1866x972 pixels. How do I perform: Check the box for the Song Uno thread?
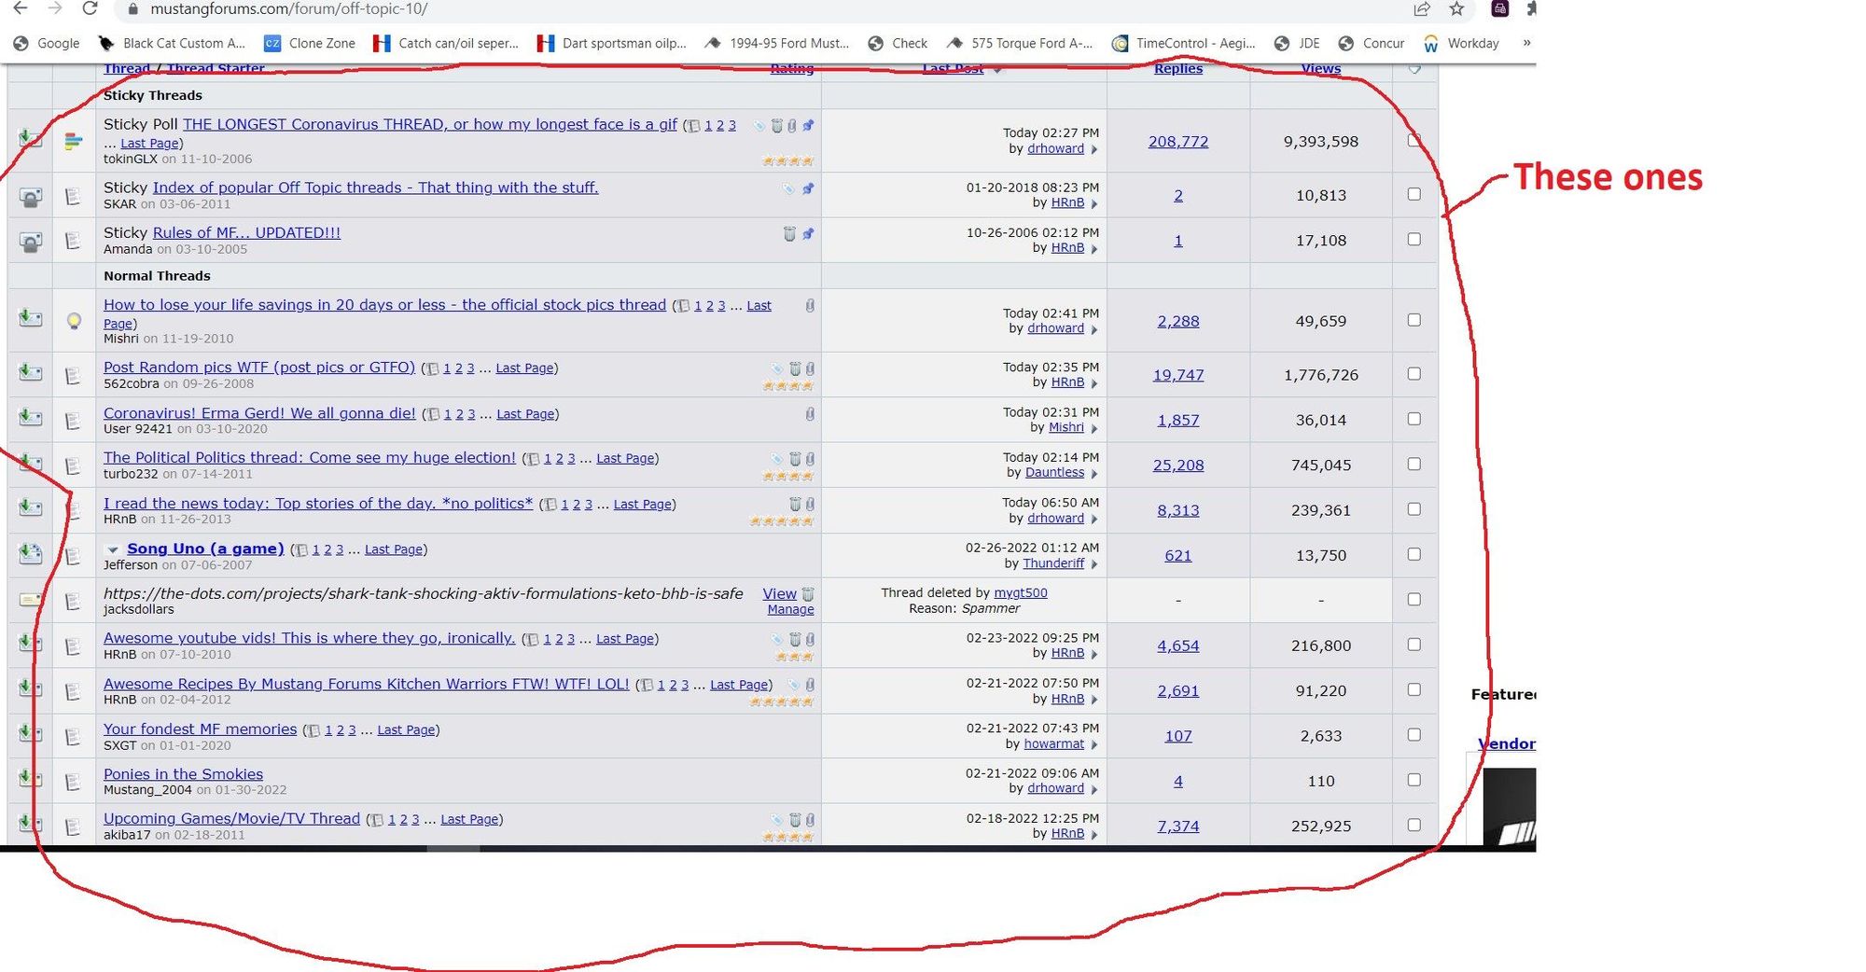coord(1413,554)
